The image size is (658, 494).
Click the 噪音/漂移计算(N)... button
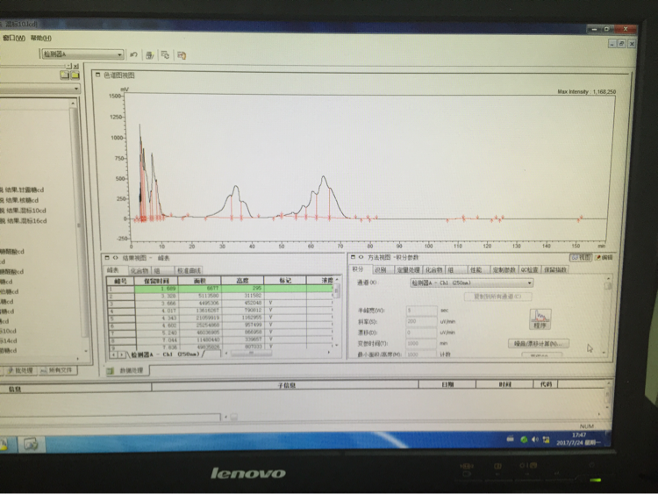(539, 344)
